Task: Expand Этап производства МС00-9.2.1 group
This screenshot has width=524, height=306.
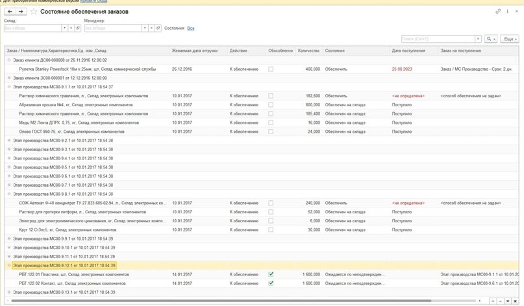Action: pos(9,141)
